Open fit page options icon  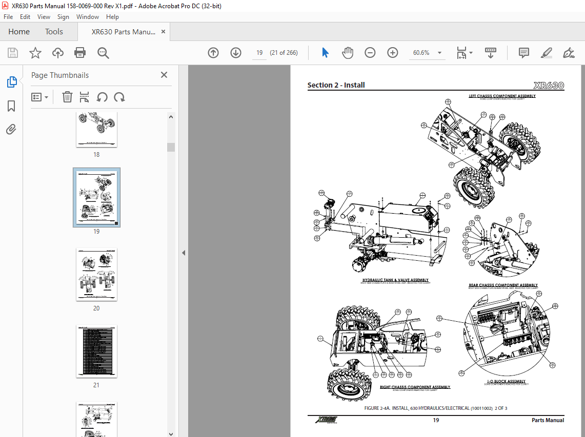click(461, 53)
